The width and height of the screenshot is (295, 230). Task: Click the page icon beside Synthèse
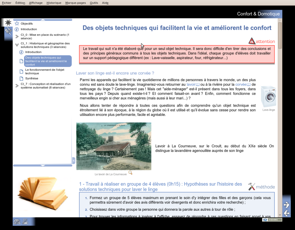pyautogui.click(x=22, y=78)
